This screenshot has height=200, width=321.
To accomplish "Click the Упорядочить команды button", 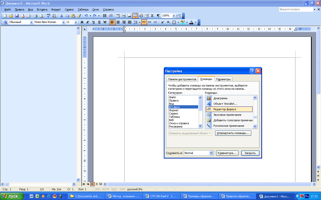I will pyautogui.click(x=233, y=133).
